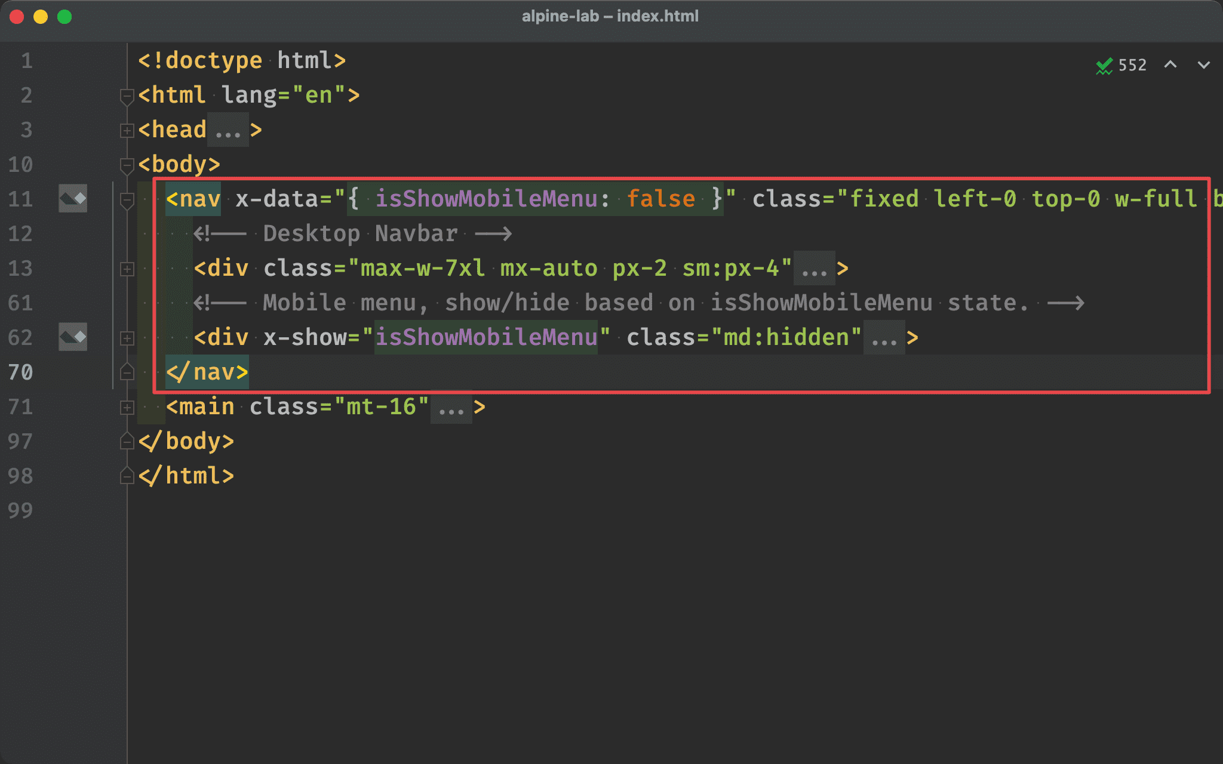Go to next highlighted problem arrow
This screenshot has height=764, width=1223.
(x=1204, y=64)
